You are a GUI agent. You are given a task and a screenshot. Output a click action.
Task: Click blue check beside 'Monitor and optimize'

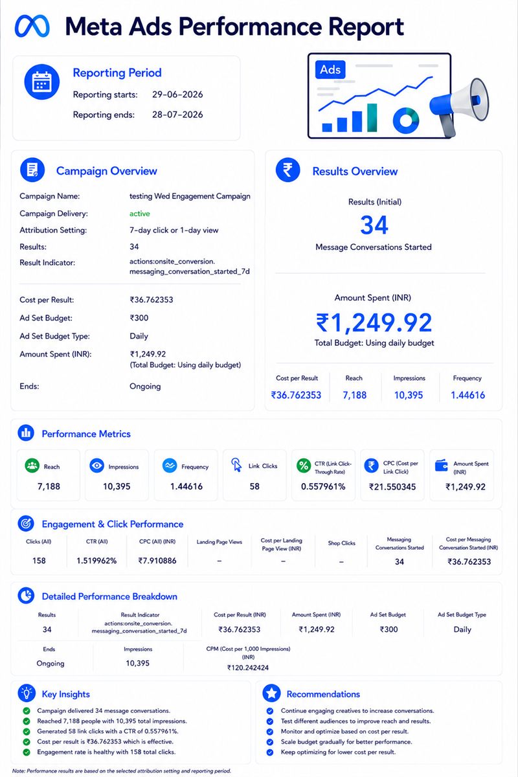269,731
